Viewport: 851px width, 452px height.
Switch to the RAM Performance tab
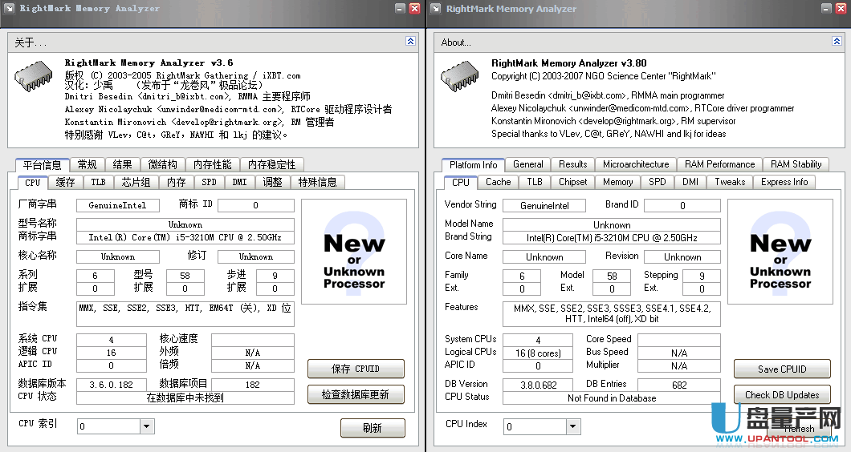719,164
